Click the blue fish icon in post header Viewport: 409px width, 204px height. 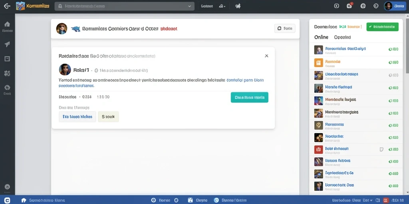(75, 29)
